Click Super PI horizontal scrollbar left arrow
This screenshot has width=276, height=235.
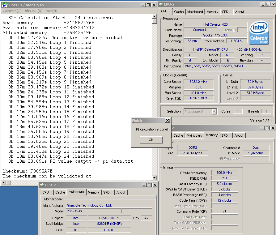(x=3, y=183)
